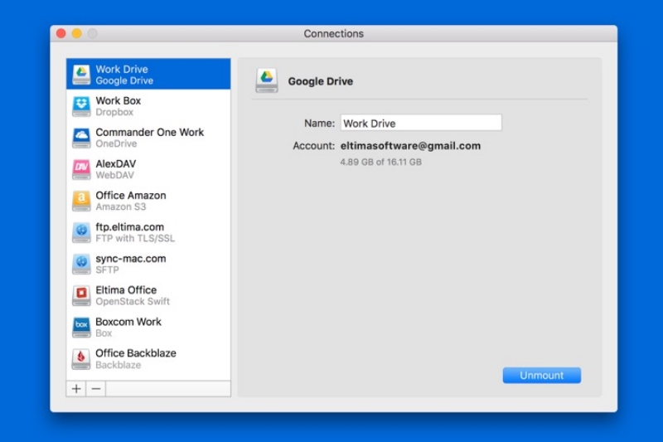The height and width of the screenshot is (442, 663).
Task: Select the AlexDAV connection
Action: pos(148,169)
